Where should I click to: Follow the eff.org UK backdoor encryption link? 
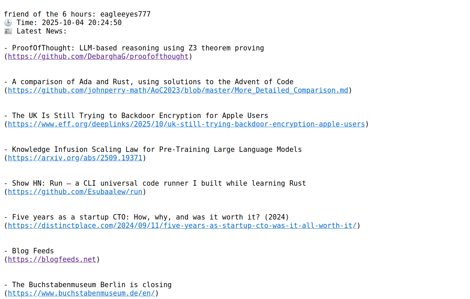tap(186, 124)
